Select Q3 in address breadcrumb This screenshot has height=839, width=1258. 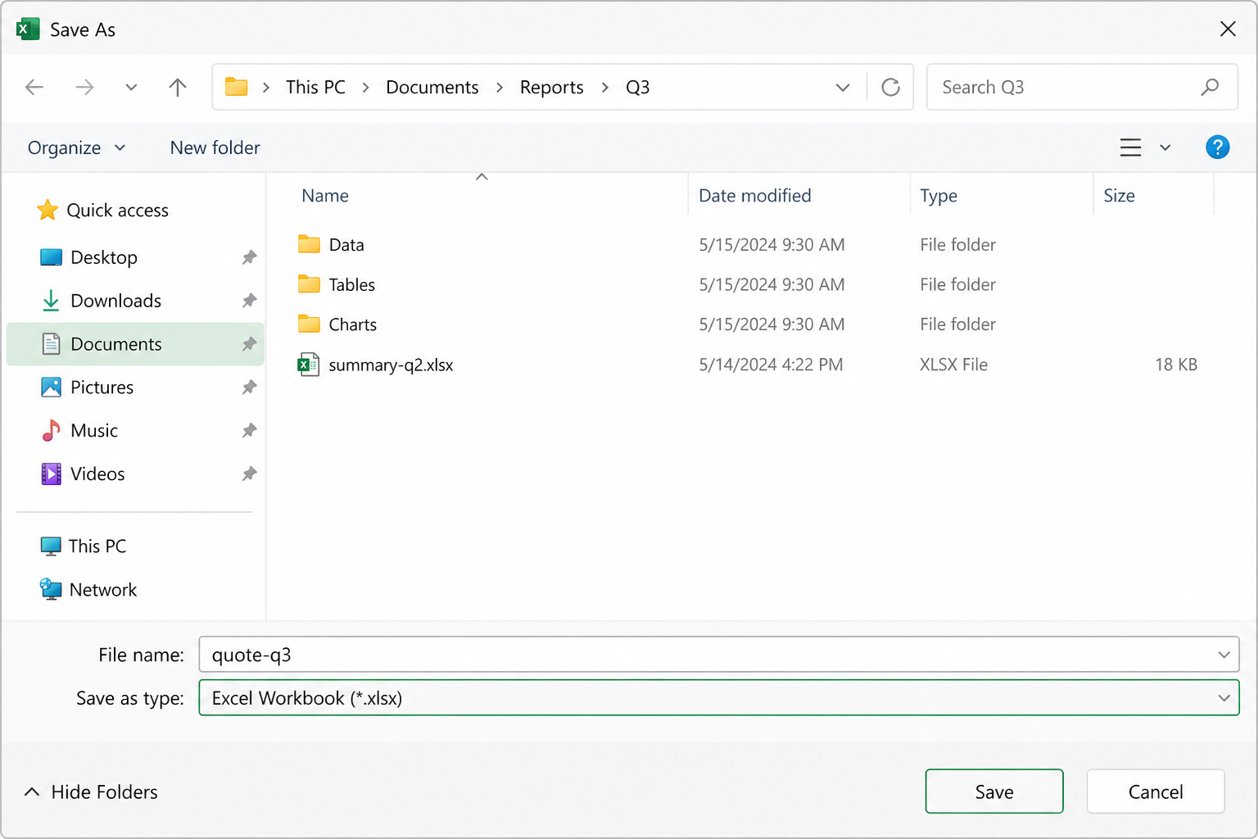point(638,87)
